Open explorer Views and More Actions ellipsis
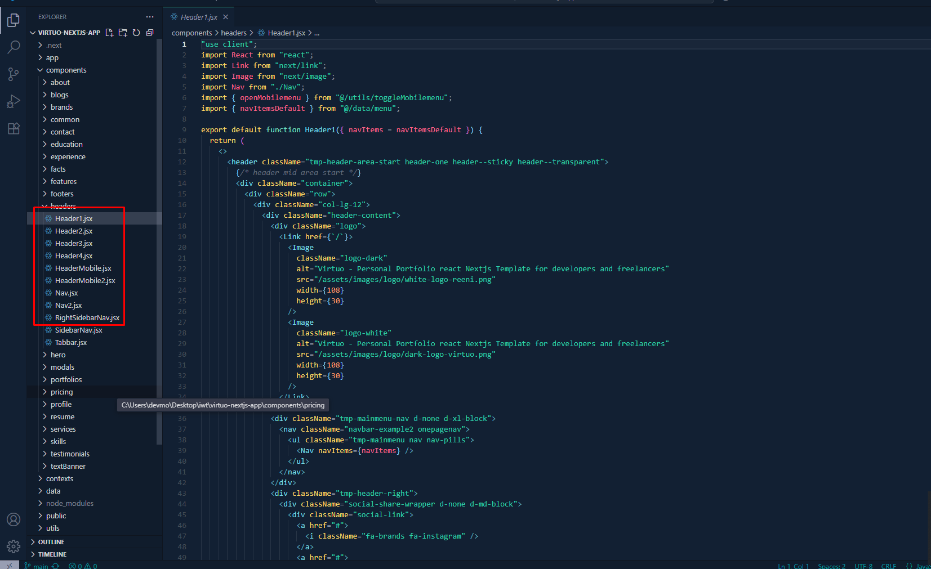This screenshot has height=569, width=931. click(150, 17)
